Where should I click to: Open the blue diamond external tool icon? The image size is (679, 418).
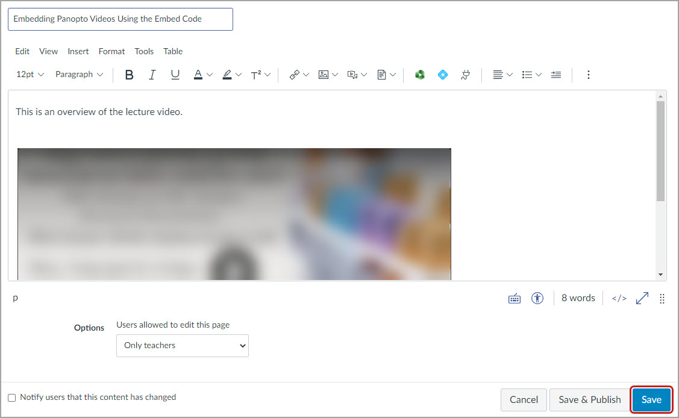[443, 75]
